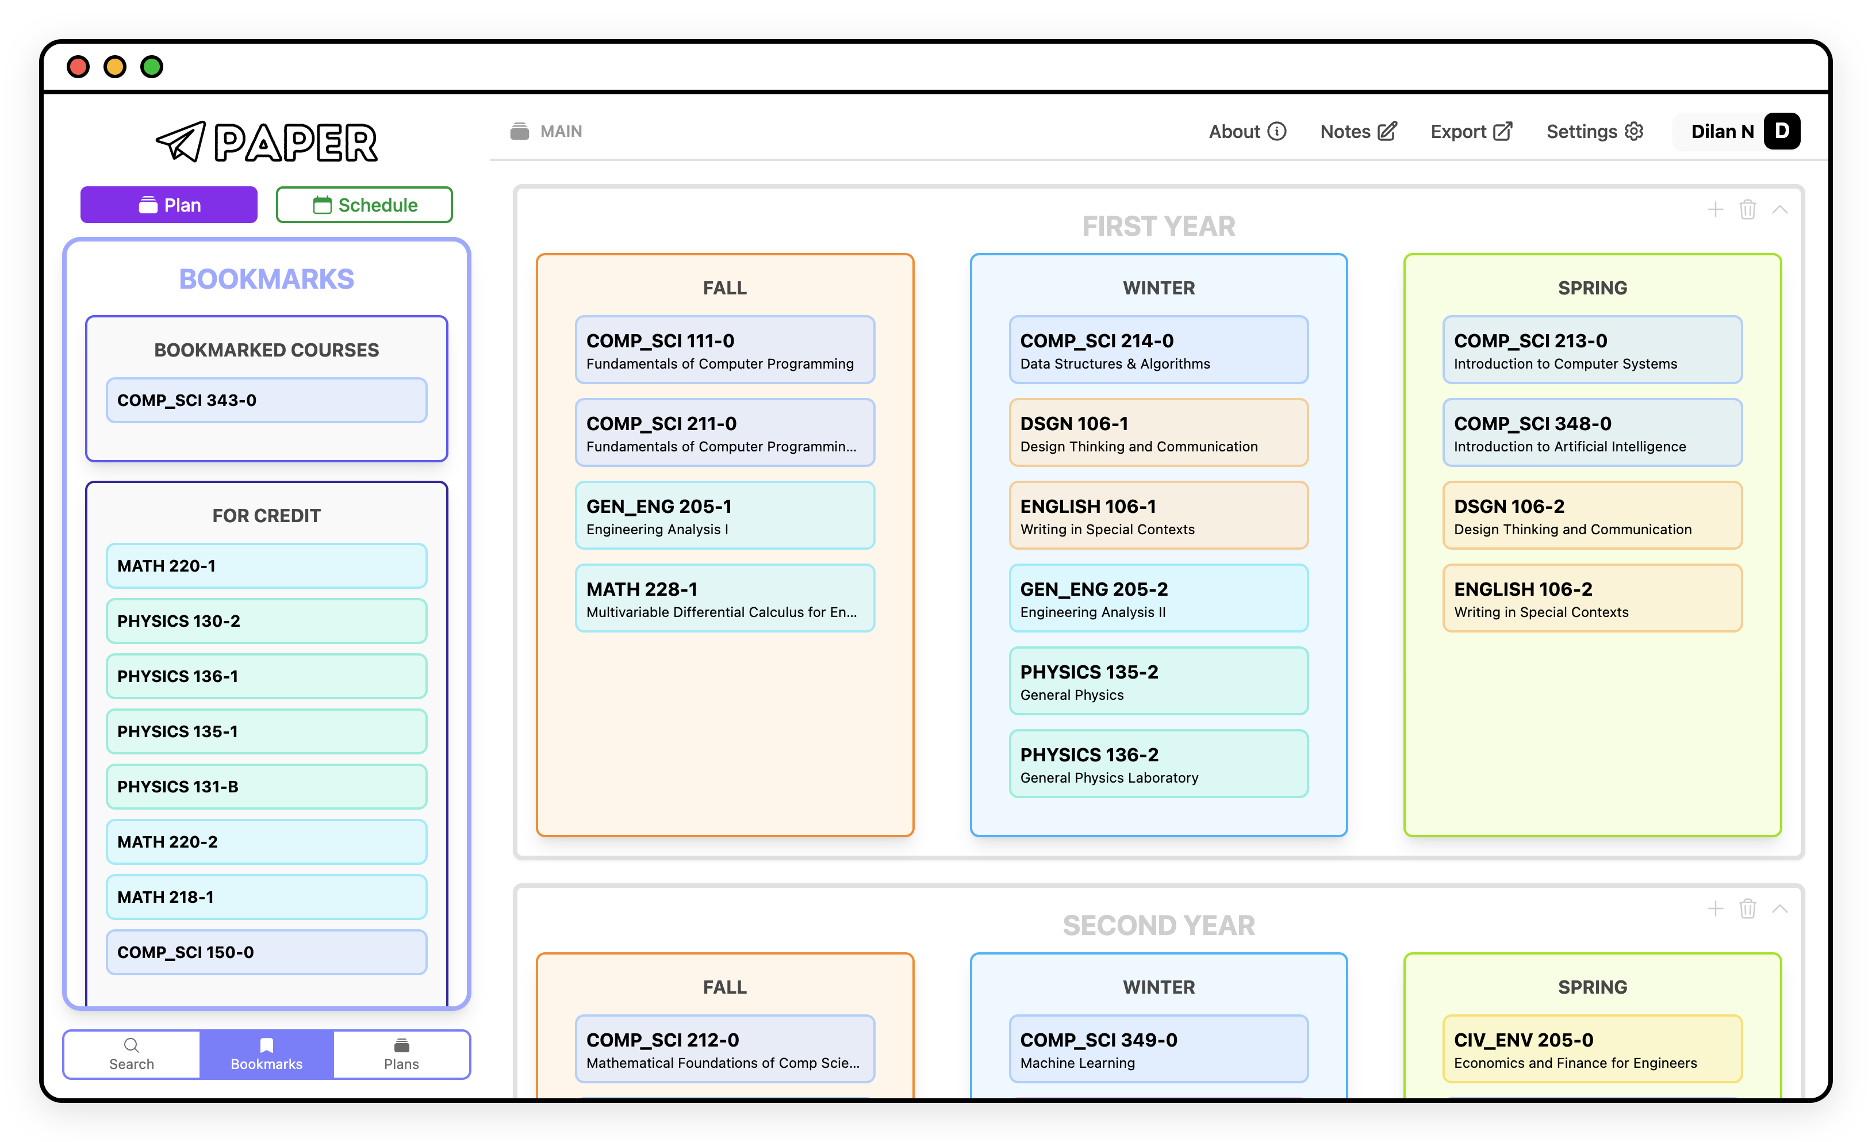This screenshot has width=1872, height=1142.
Task: Click the PAPER logo
Action: 267,141
